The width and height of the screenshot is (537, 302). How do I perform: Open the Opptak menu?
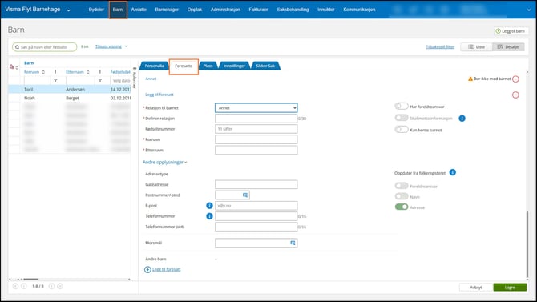195,10
